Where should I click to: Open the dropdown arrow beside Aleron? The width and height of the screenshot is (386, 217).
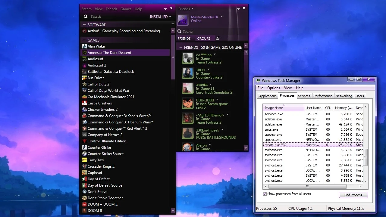[210, 145]
